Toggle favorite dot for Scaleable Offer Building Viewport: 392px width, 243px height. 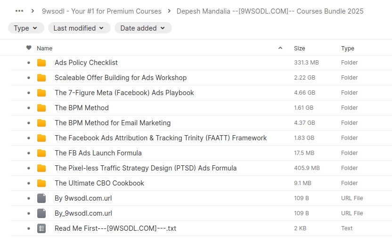(x=29, y=78)
